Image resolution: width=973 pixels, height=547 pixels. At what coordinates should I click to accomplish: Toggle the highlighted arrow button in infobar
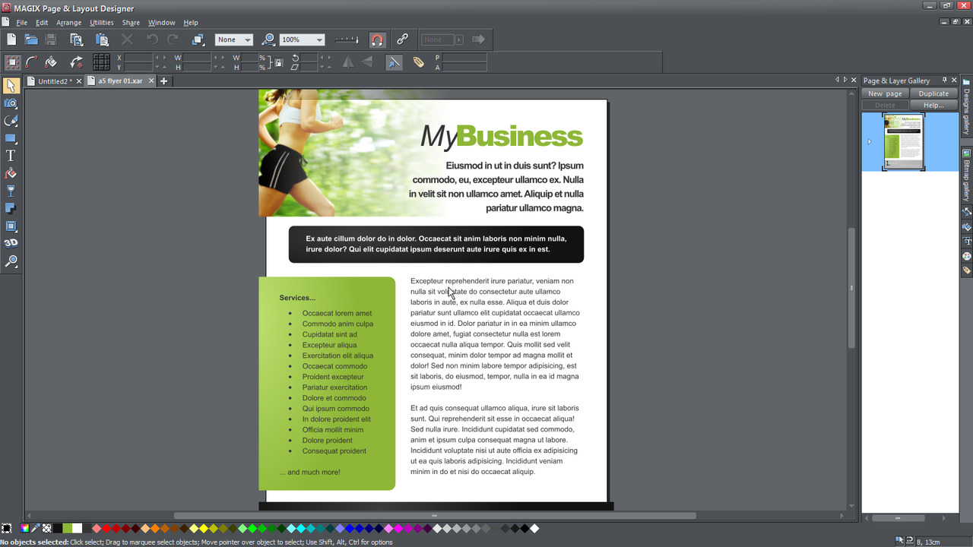click(x=394, y=62)
